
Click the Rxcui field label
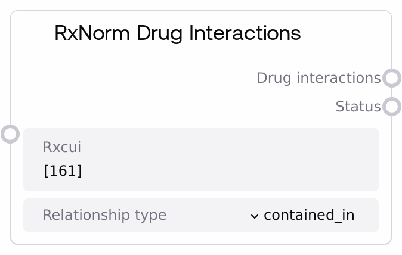click(61, 147)
